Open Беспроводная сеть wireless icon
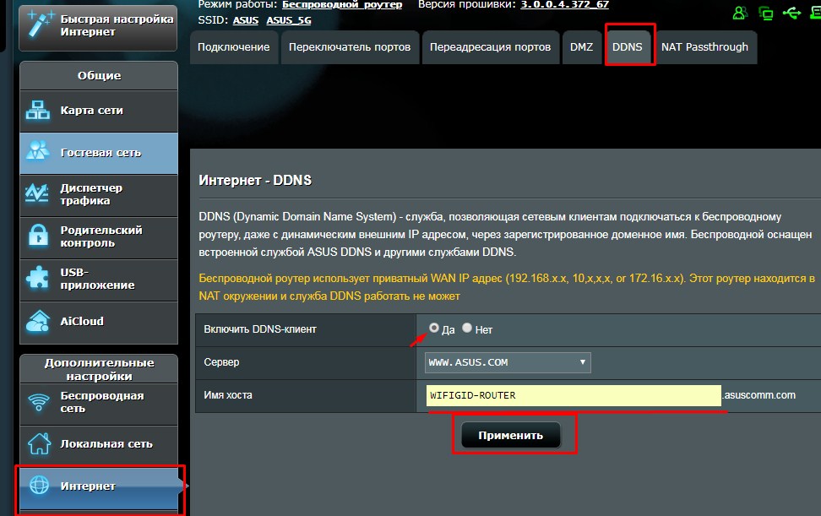821x516 pixels. pos(39,403)
